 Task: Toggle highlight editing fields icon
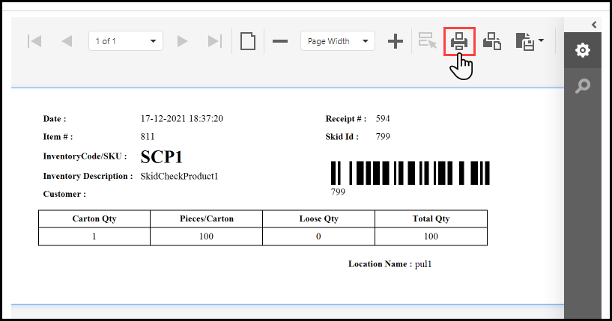(x=428, y=41)
